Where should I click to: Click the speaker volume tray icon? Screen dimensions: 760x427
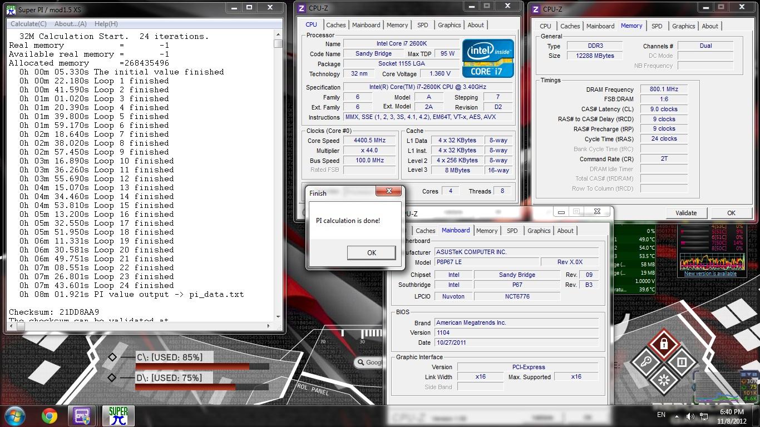(690, 416)
